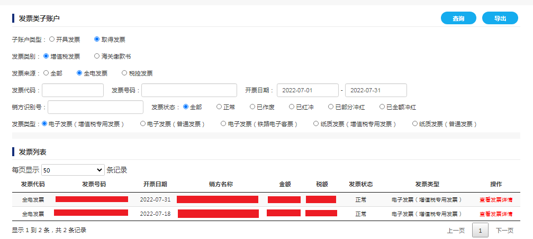Image resolution: width=533 pixels, height=239 pixels.
Task: Click the 销方识别号 input field
Action: [x=95, y=107]
